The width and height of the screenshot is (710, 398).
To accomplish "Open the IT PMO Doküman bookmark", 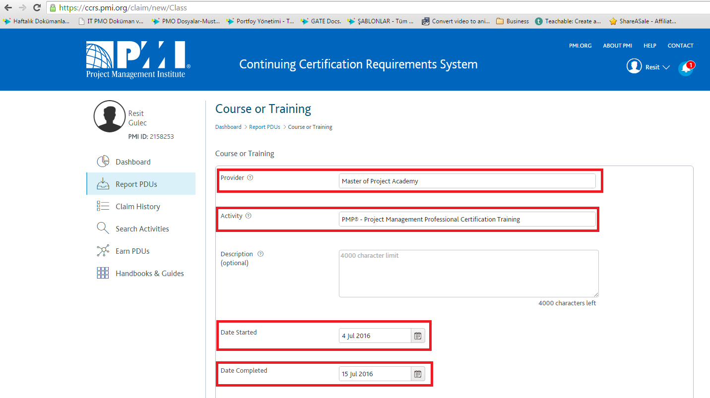I will [x=111, y=21].
